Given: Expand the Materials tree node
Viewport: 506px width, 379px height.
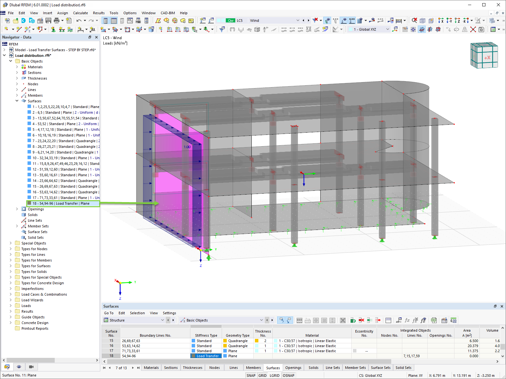Looking at the screenshot, I should point(17,67).
